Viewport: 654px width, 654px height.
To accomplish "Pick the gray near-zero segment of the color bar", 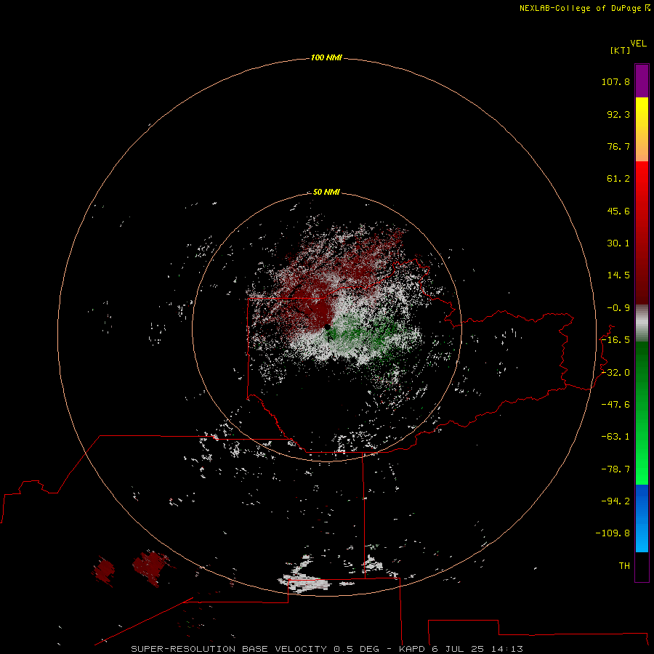I will click(642, 323).
